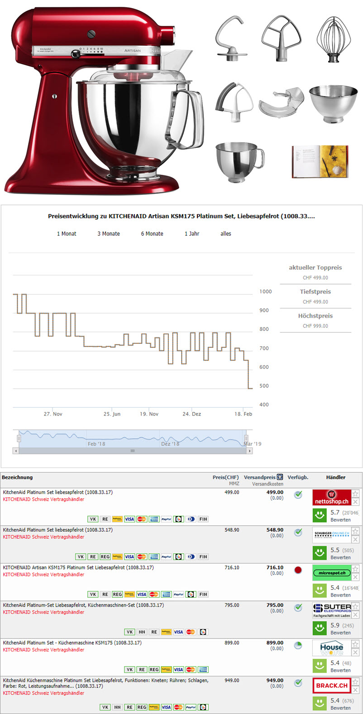Click the PayPal payment icon in first offer
This screenshot has height=714, width=363.
[x=166, y=519]
